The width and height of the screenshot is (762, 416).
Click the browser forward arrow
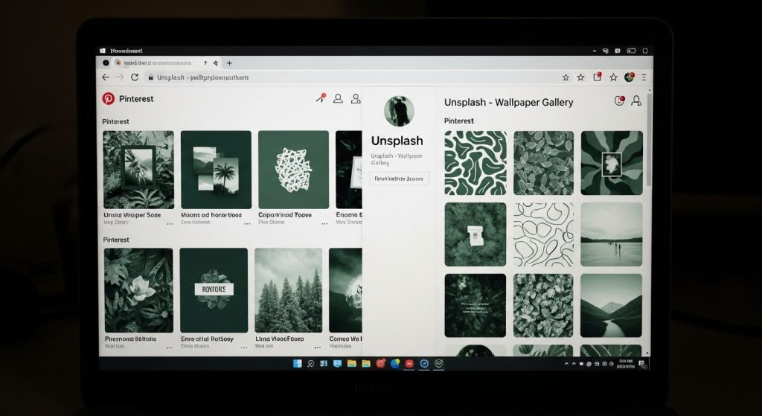(x=120, y=77)
